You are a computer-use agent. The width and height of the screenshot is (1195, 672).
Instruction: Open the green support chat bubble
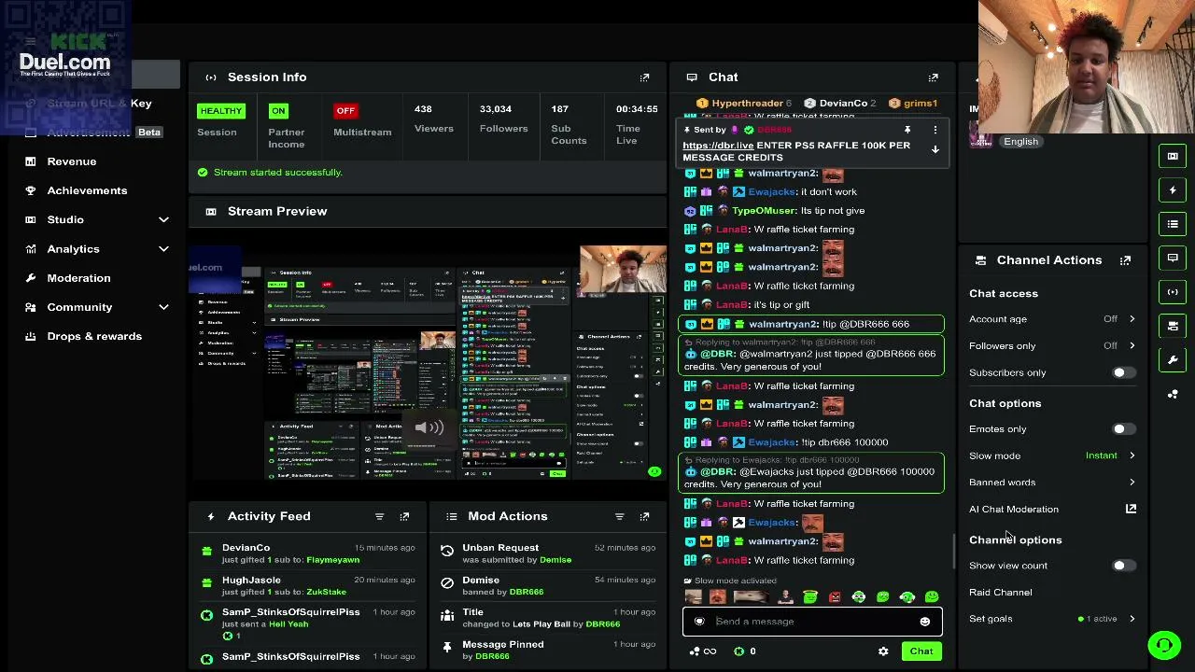[1164, 645]
